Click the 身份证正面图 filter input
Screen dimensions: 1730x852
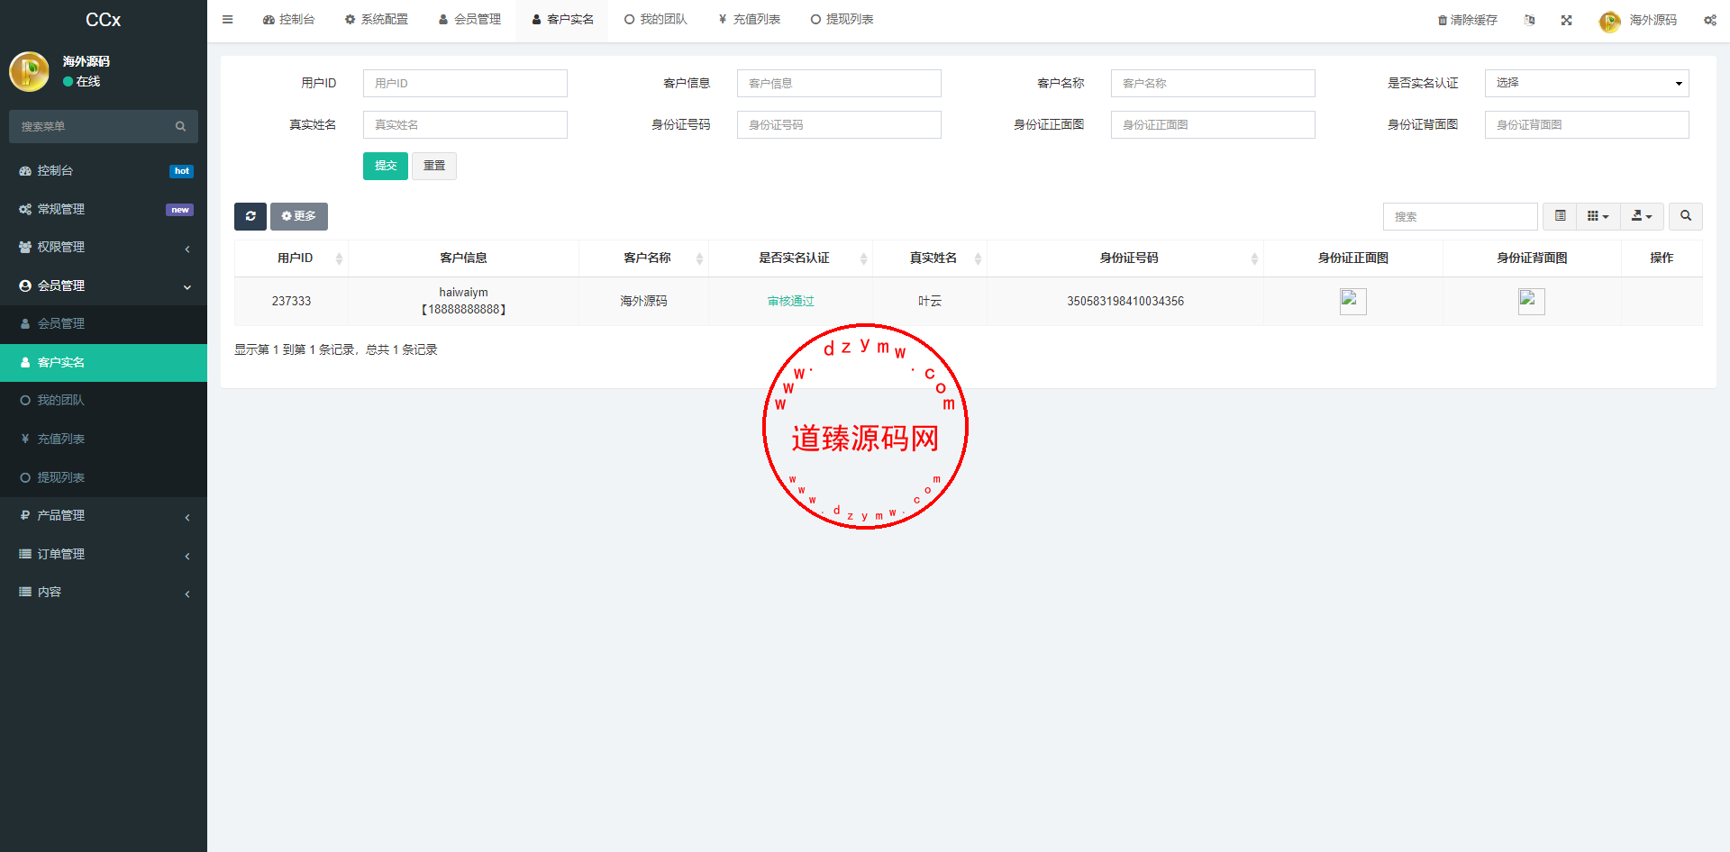[x=1213, y=124]
